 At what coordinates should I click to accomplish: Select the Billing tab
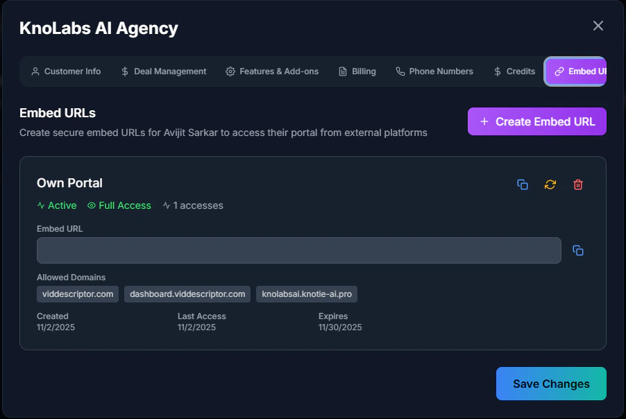[x=357, y=71]
